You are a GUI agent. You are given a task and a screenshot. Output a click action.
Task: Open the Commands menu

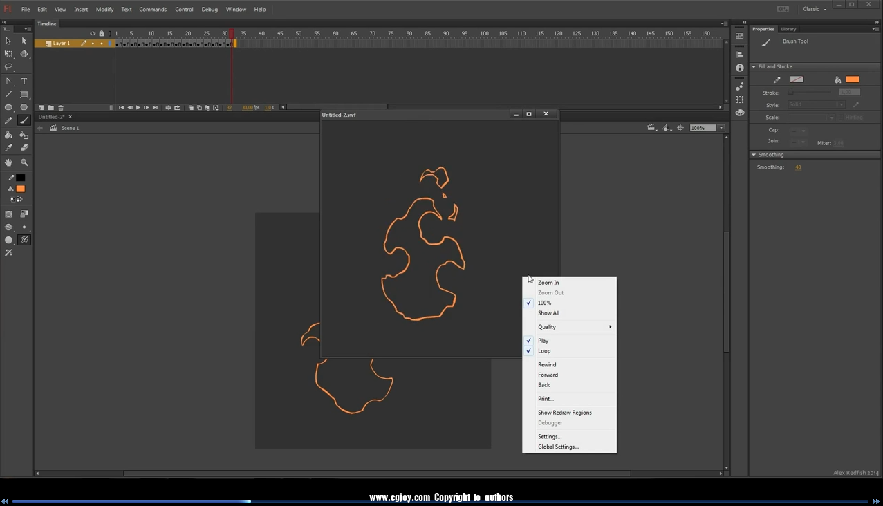[153, 10]
